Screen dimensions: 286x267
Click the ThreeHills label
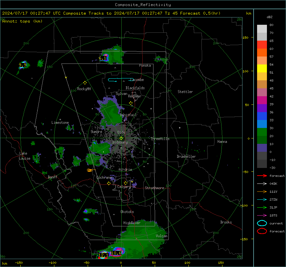[x=160, y=139]
